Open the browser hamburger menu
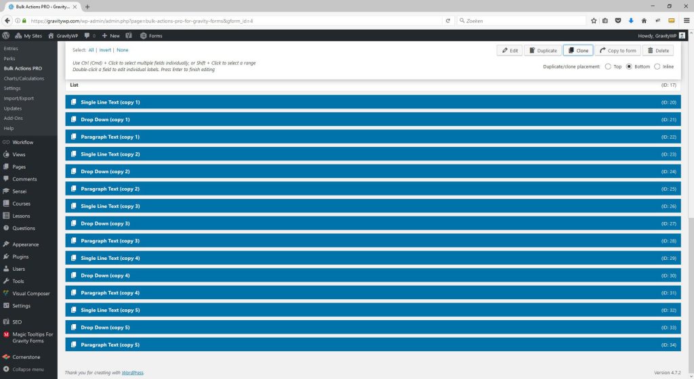Image resolution: width=694 pixels, height=379 pixels. pos(687,21)
